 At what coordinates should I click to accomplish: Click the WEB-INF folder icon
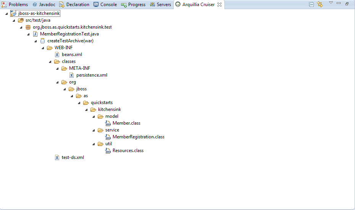tap(50, 48)
